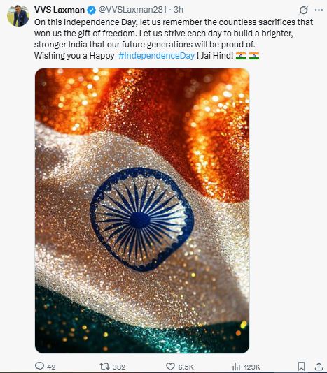
Task: Like the post with the heart icon
Action: coord(170,366)
